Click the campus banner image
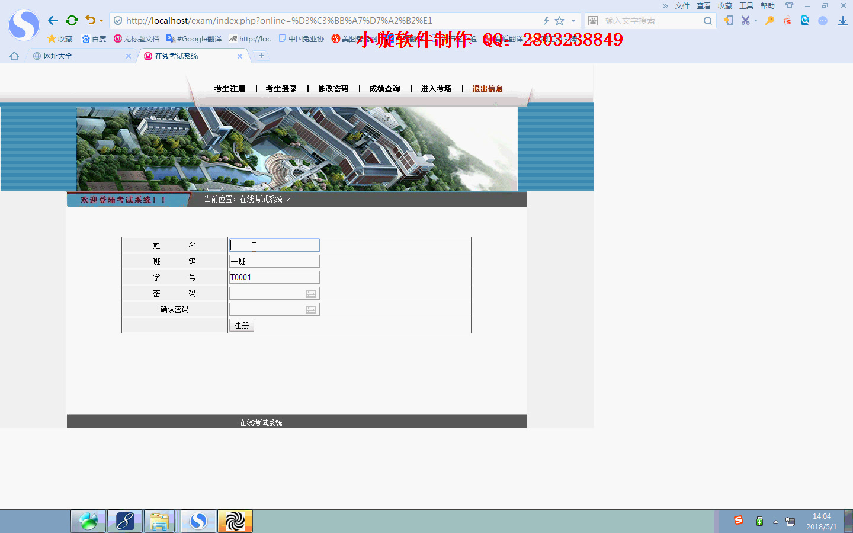The height and width of the screenshot is (533, 853). click(297, 149)
